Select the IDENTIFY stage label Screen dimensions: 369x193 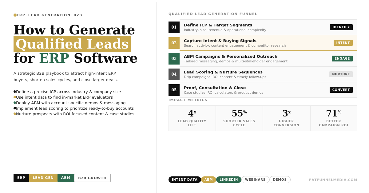coord(341,27)
